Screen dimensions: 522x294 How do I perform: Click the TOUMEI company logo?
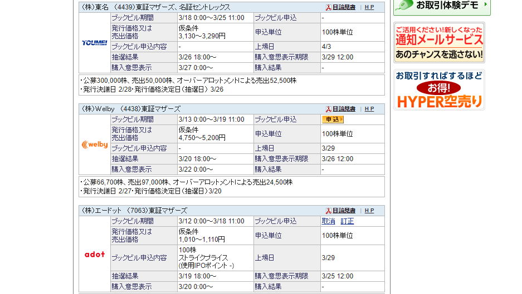point(95,43)
